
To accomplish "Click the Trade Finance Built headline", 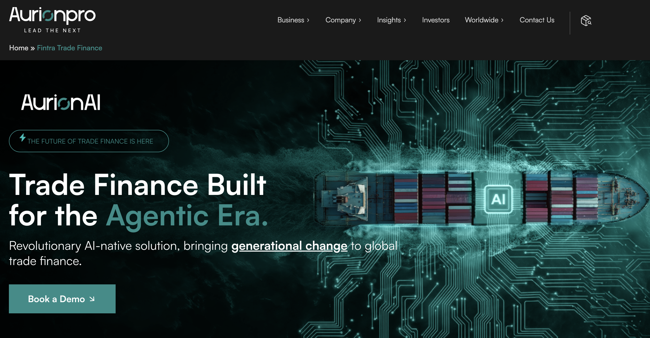I will tap(138, 185).
